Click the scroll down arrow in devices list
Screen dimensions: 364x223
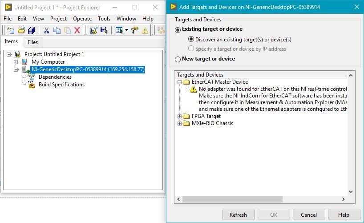(x=351, y=192)
